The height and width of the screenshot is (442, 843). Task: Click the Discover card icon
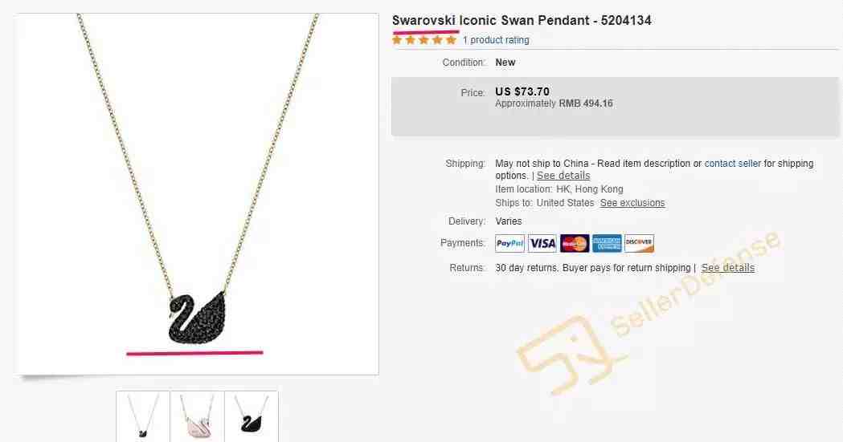639,243
